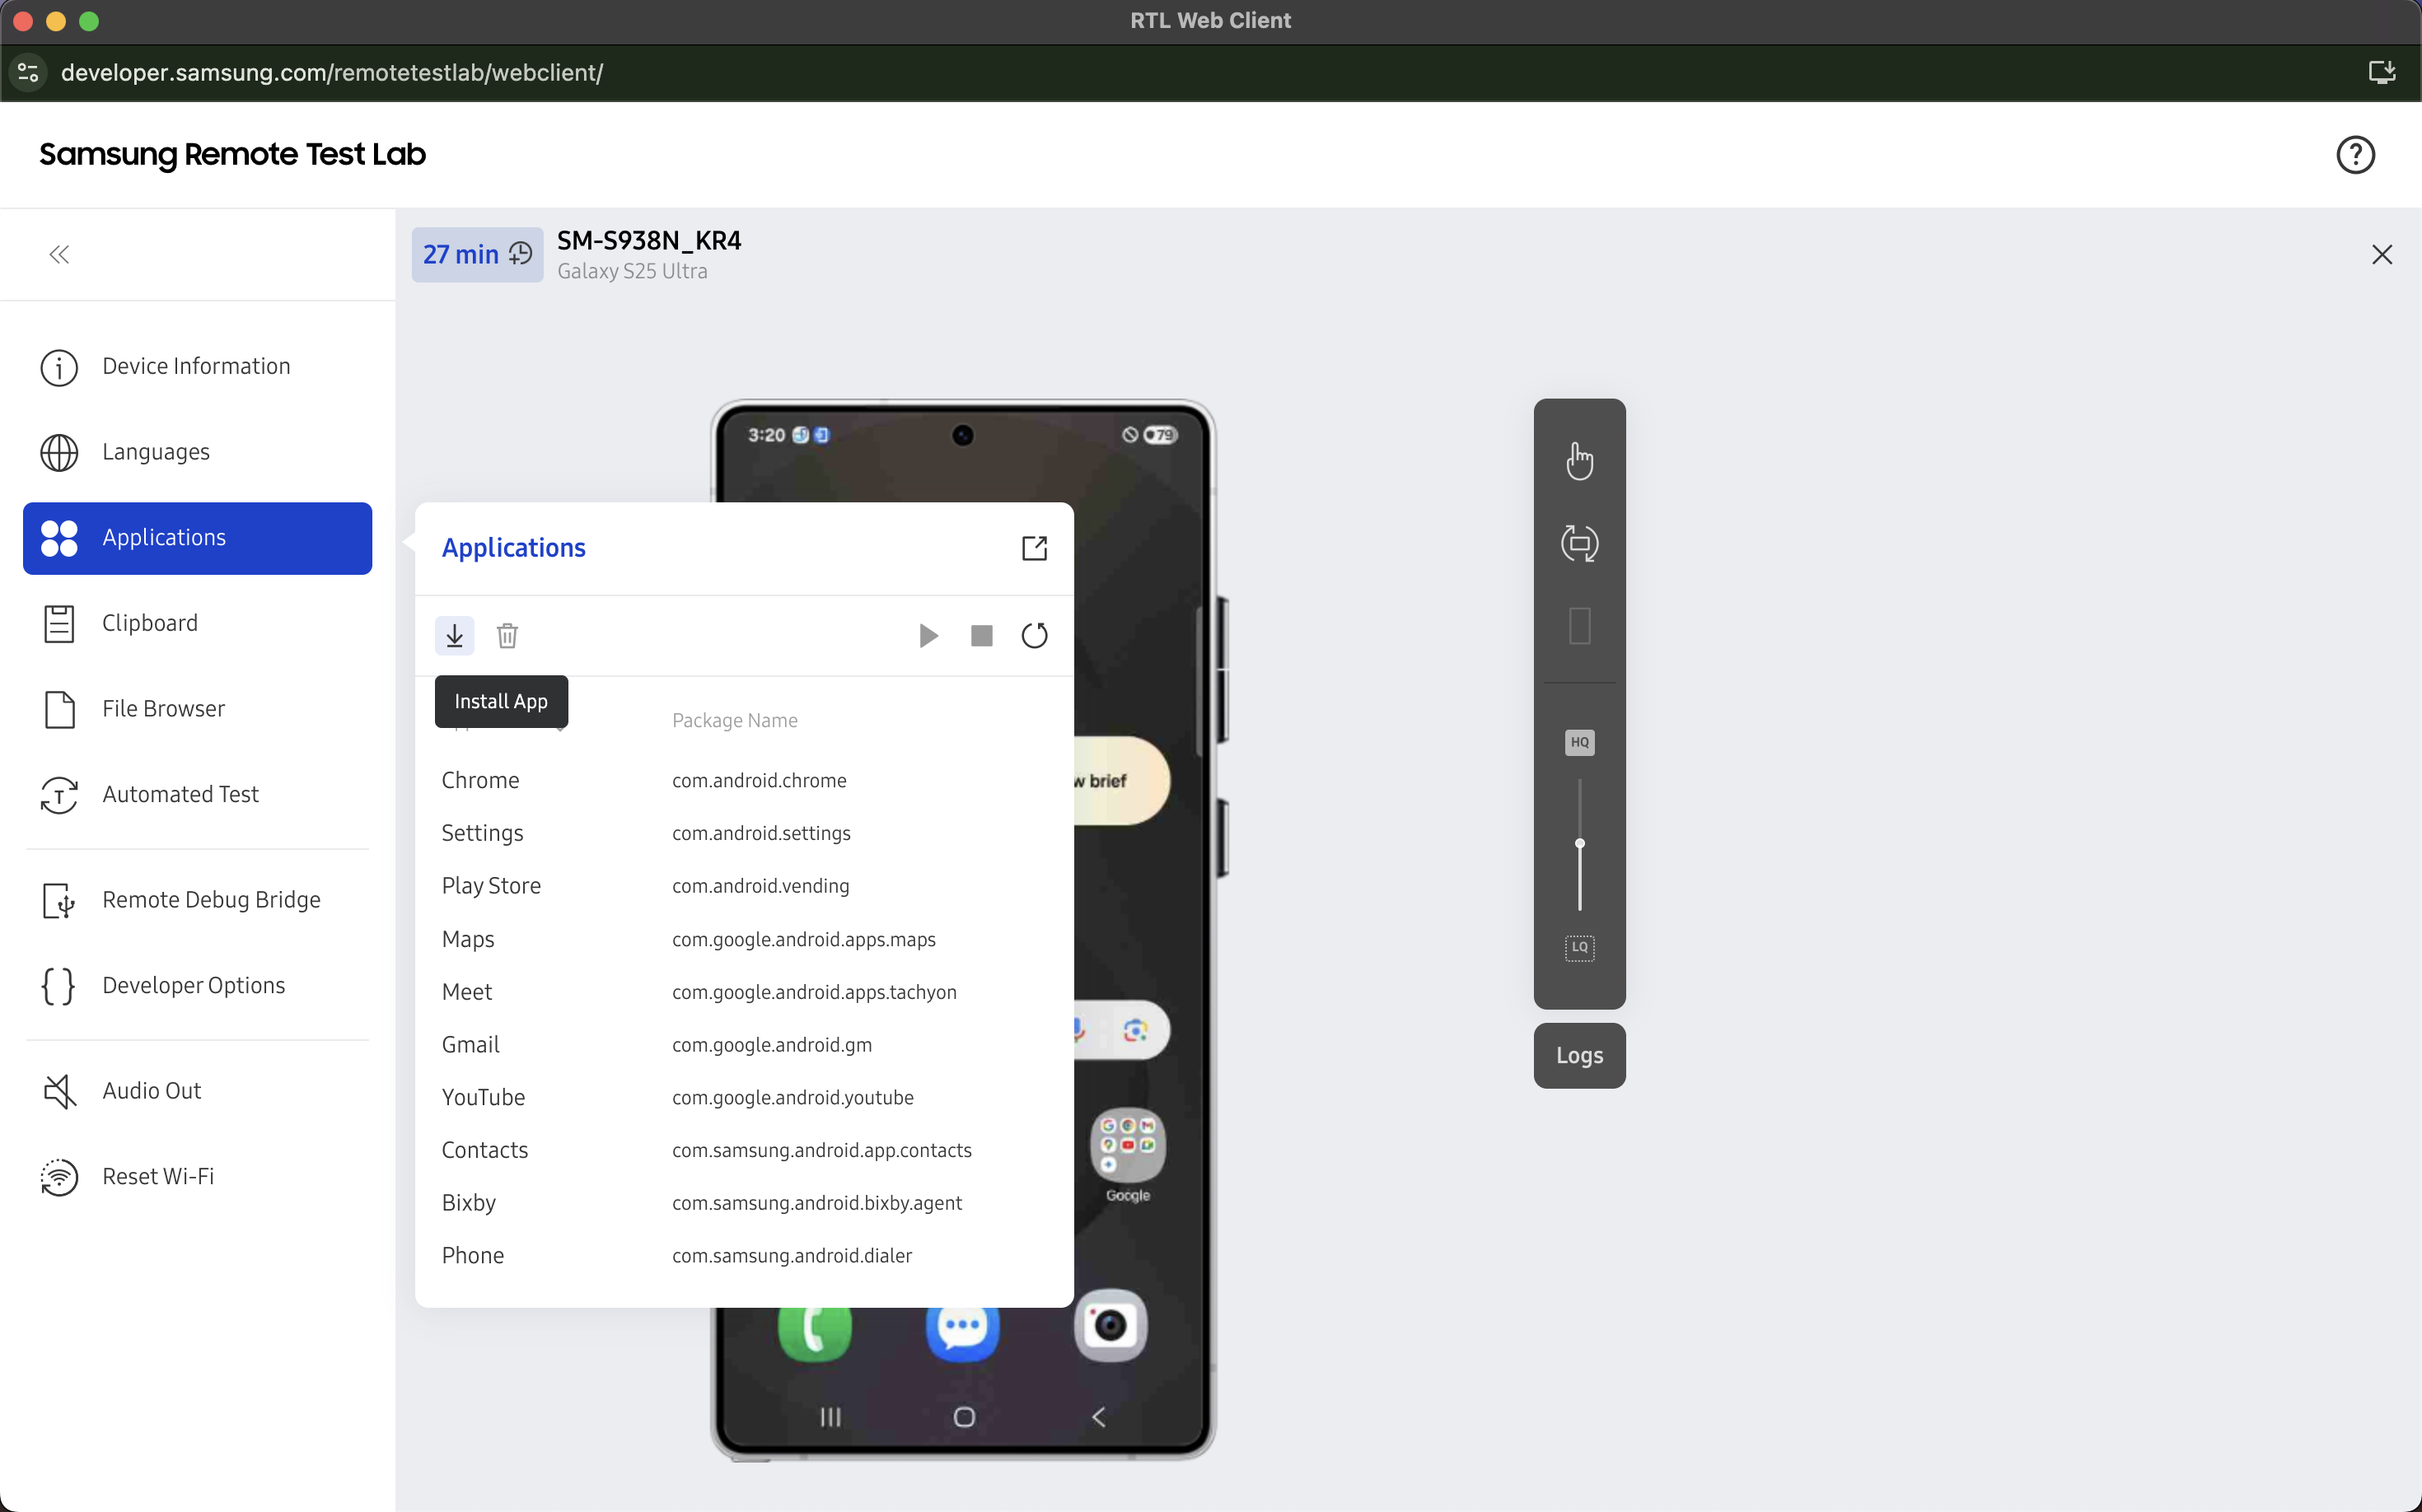The image size is (2422, 1512).
Task: Click the Install App download icon
Action: tap(454, 636)
